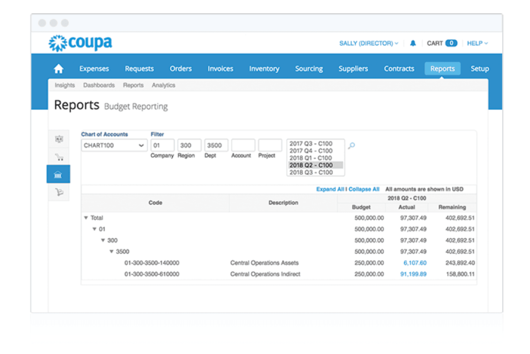Collapse the Total tree row
The image size is (530, 354).
pos(86,218)
